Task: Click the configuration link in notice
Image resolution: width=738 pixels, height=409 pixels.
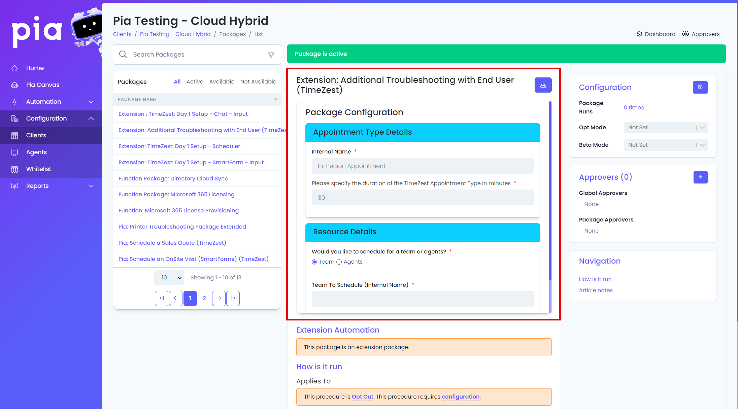Action: (x=461, y=397)
